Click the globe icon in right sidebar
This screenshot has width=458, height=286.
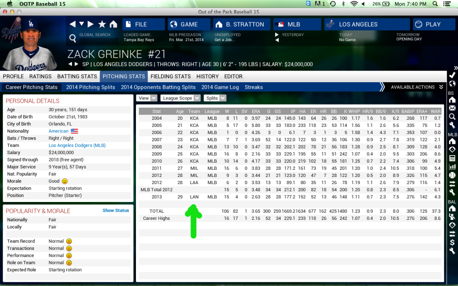452,84
